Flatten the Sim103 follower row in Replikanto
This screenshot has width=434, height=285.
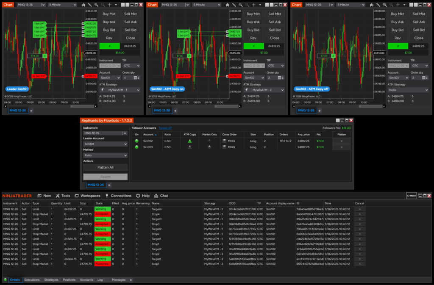point(342,147)
